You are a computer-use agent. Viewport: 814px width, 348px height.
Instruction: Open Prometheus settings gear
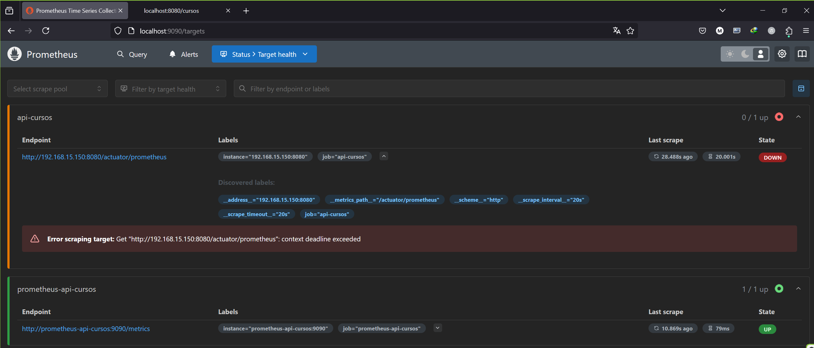pyautogui.click(x=782, y=54)
